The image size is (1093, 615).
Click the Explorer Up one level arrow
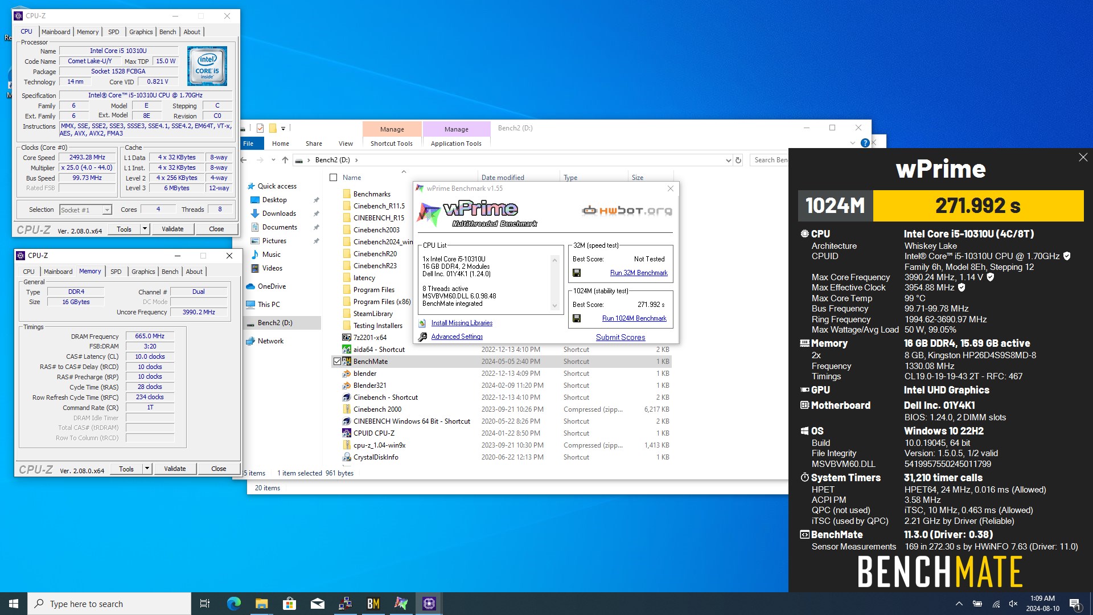(285, 160)
